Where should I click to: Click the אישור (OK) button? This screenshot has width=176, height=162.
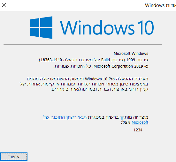click(14, 157)
